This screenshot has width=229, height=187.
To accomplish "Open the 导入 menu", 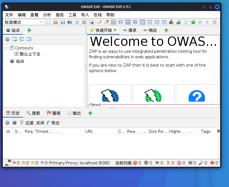I will pos(85,15).
